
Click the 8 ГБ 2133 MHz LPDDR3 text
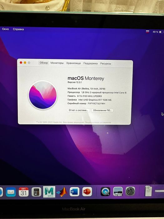89,96
